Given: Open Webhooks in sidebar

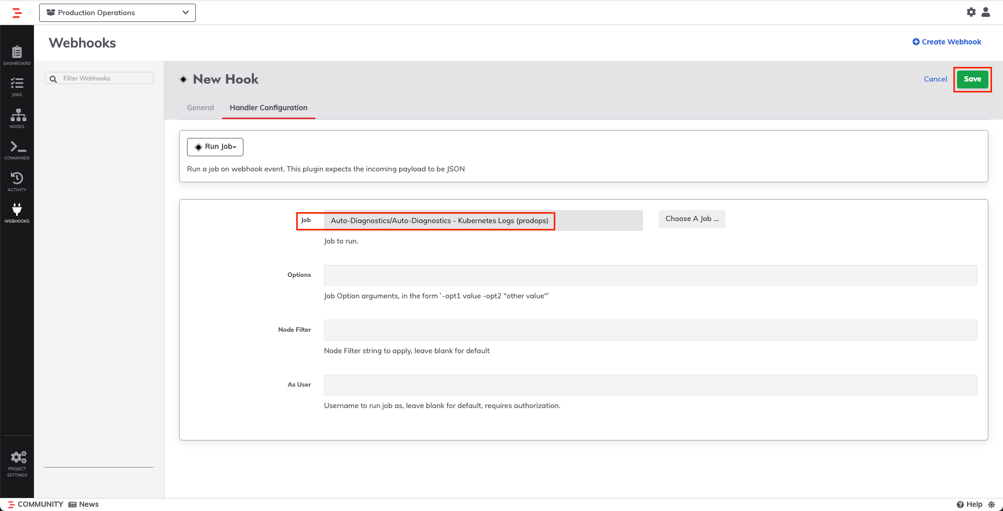Looking at the screenshot, I should (17, 213).
